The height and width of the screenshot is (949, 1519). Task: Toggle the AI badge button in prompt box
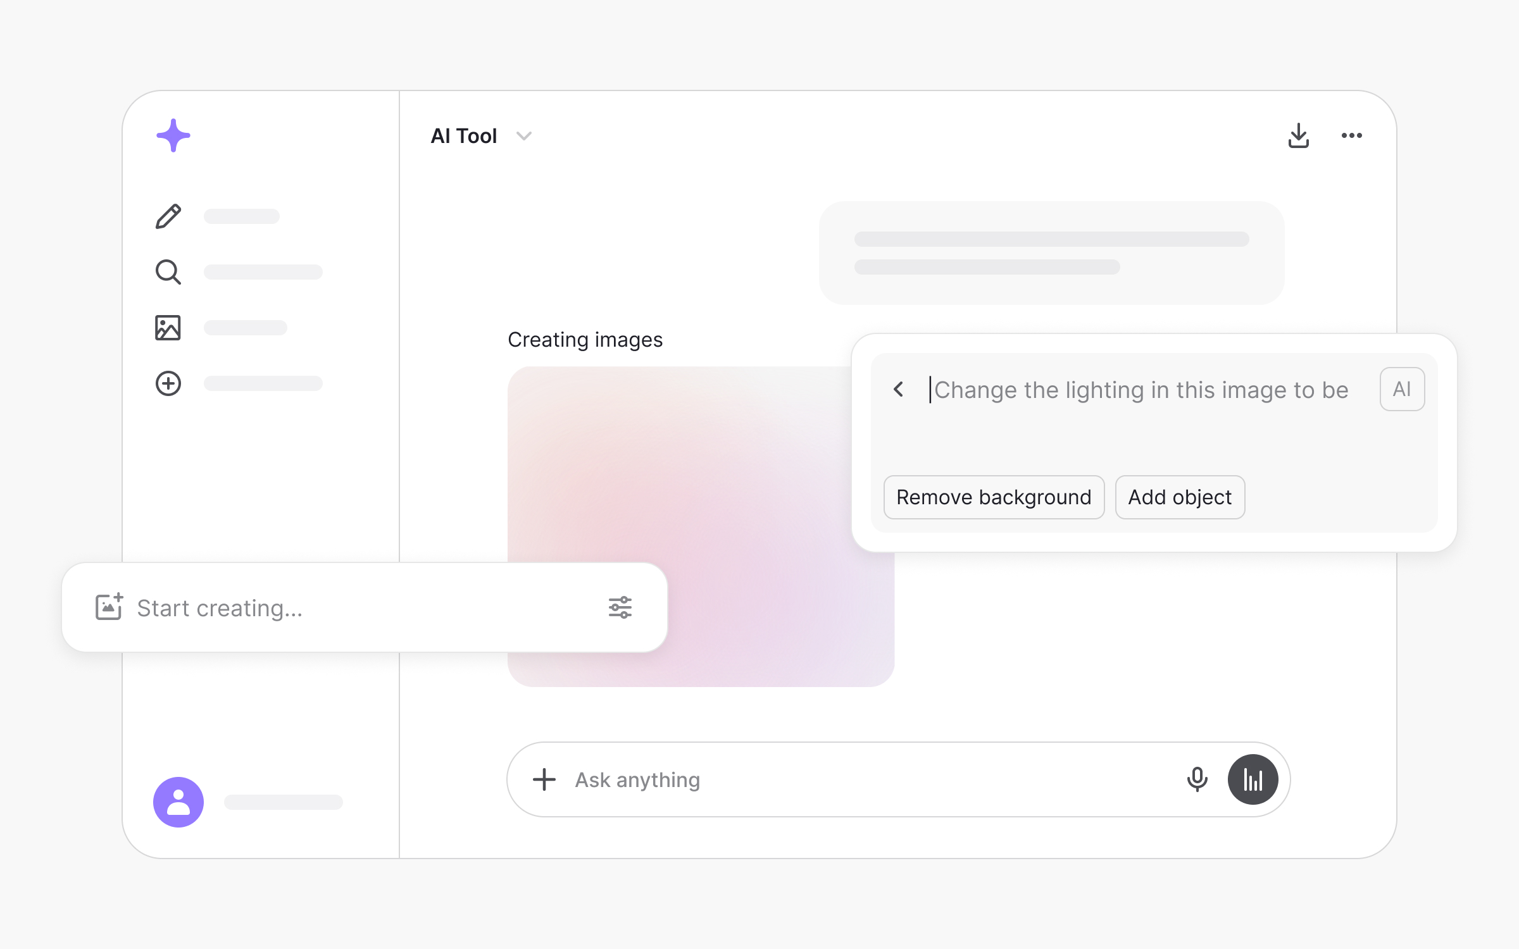(x=1402, y=389)
